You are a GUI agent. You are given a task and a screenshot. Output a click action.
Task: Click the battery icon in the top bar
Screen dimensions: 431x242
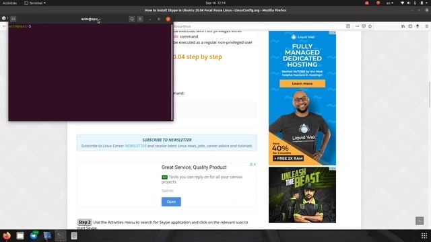click(x=422, y=3)
